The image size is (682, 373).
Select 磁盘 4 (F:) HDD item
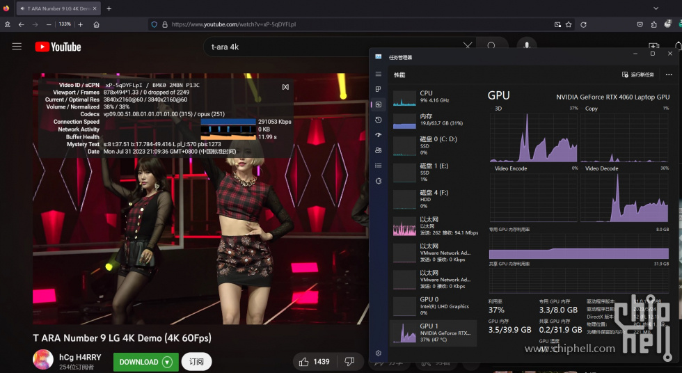[x=433, y=199]
